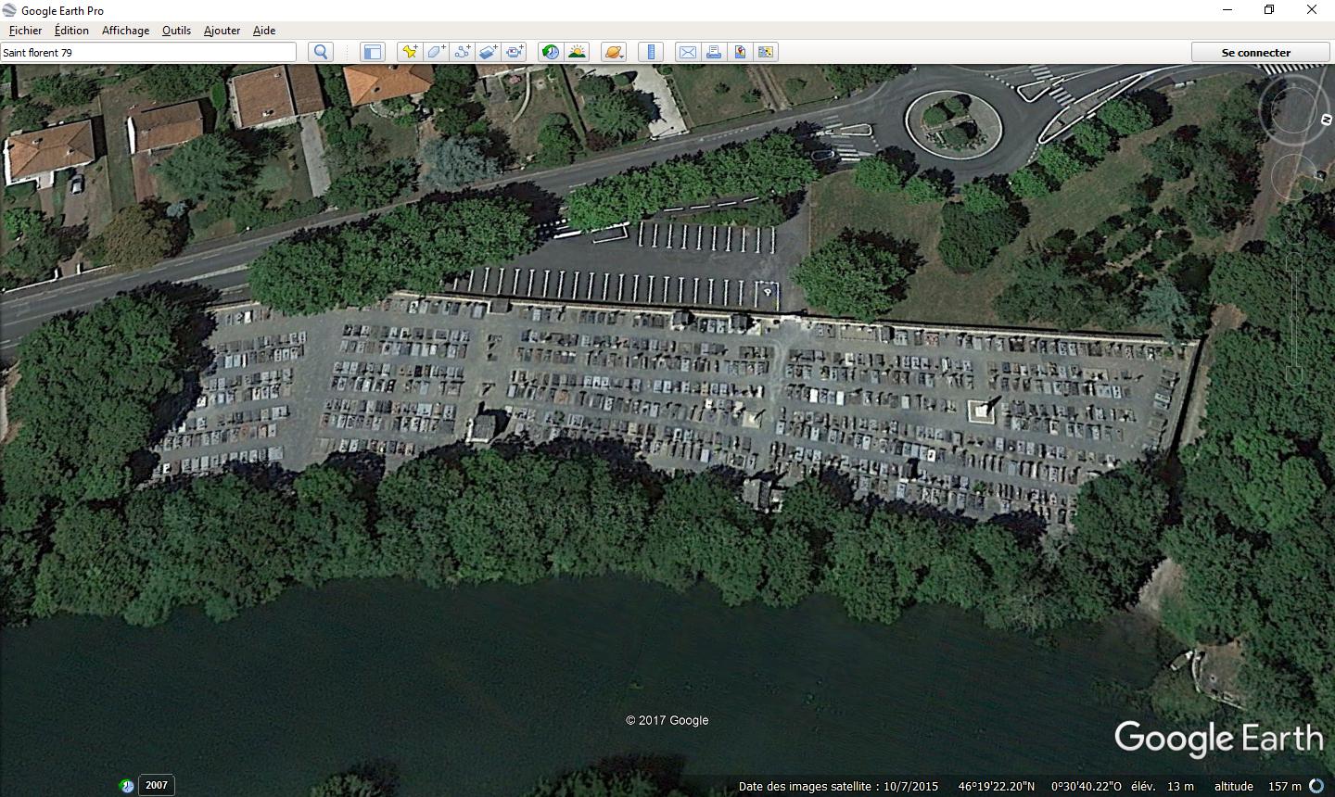Save image using the toolbar icon
The width and height of the screenshot is (1335, 797).
pos(740,52)
